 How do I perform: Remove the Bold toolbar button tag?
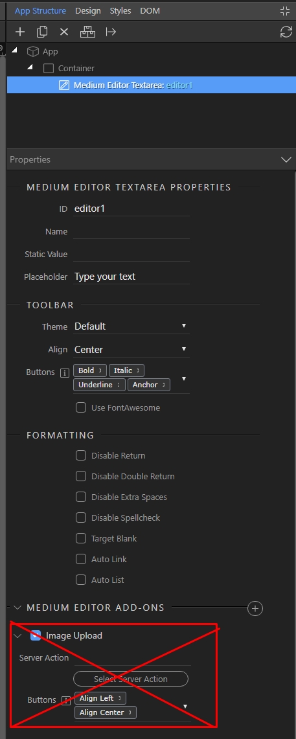[x=100, y=370]
